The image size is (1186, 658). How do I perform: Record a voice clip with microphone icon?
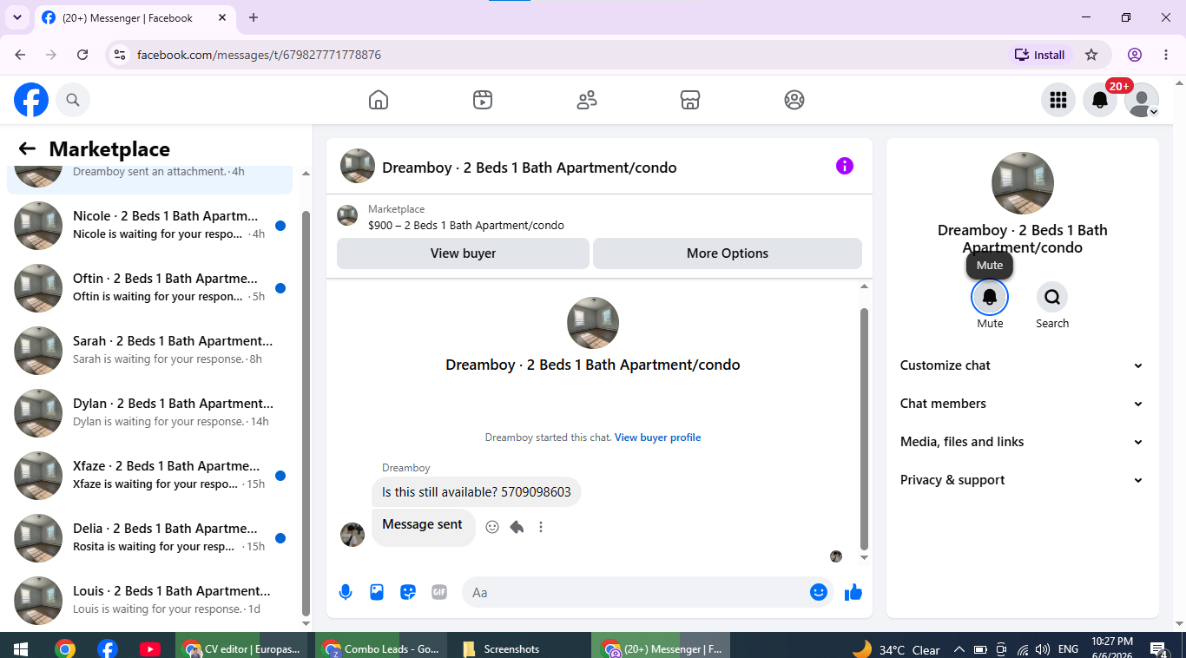coord(346,592)
